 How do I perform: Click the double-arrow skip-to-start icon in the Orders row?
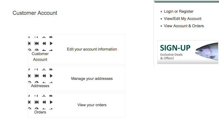[37, 102]
